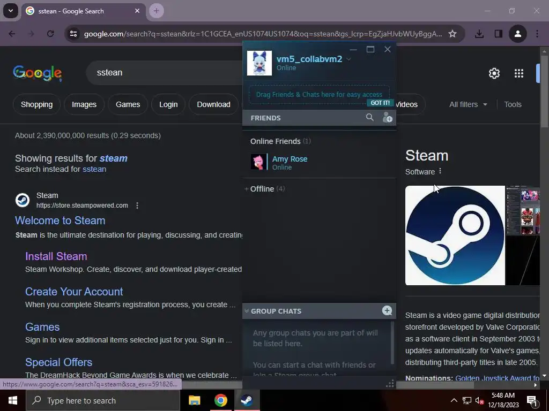This screenshot has width=549, height=411.
Task: Open the Special Offers link
Action: click(x=58, y=362)
